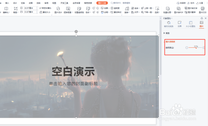
Task: Click the rotation handle above the picture
Action: pos(76,31)
